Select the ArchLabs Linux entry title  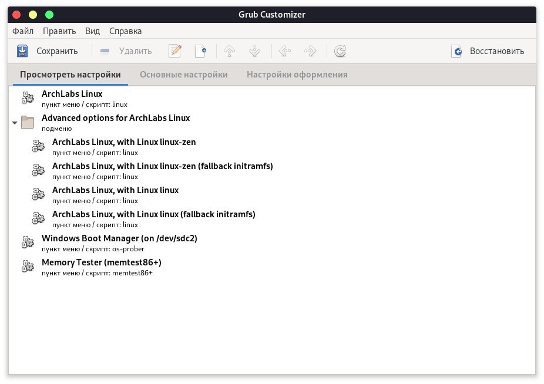(72, 94)
